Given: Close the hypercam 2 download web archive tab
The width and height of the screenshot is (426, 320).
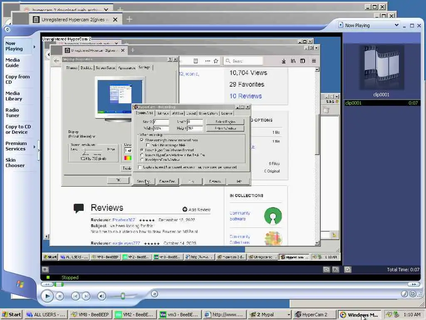Looking at the screenshot, I should point(106,10).
